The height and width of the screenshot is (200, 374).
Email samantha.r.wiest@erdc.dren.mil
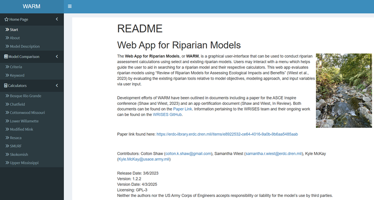click(274, 154)
